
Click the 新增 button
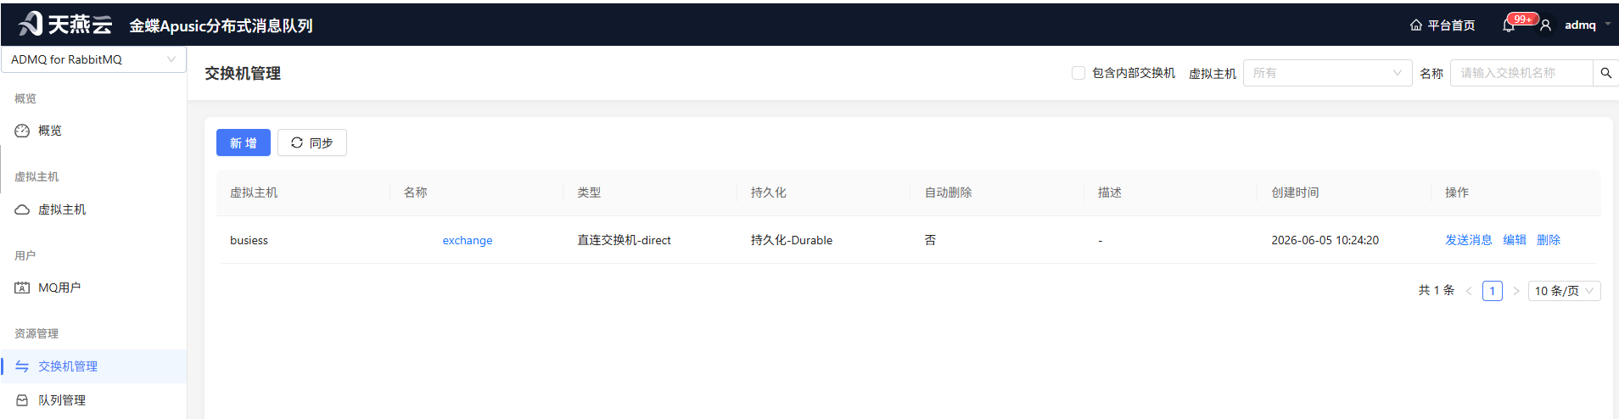(244, 142)
